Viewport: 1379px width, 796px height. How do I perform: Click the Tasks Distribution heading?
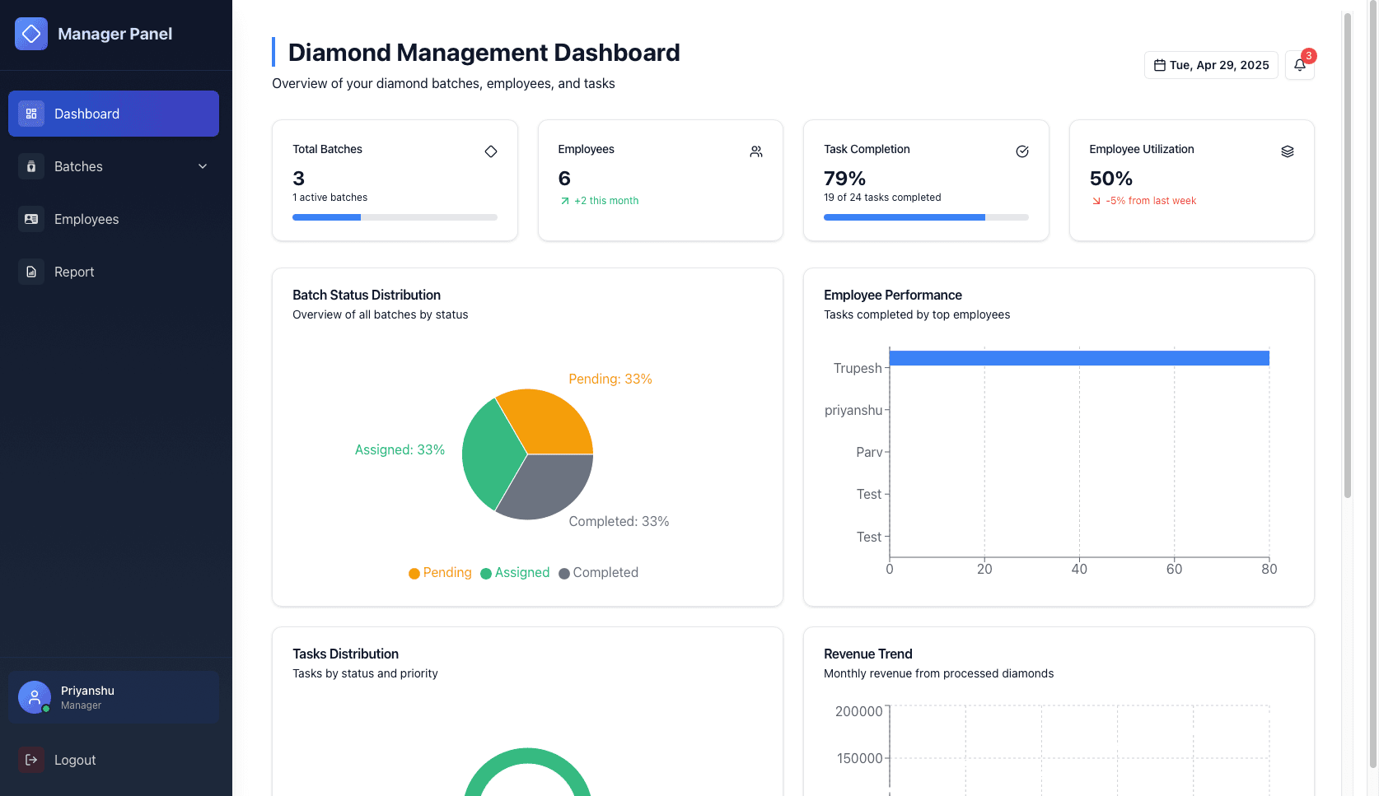pyautogui.click(x=346, y=654)
